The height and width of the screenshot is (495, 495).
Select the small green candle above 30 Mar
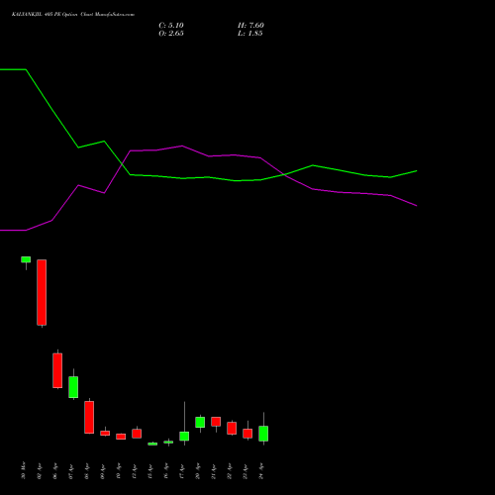(x=26, y=259)
